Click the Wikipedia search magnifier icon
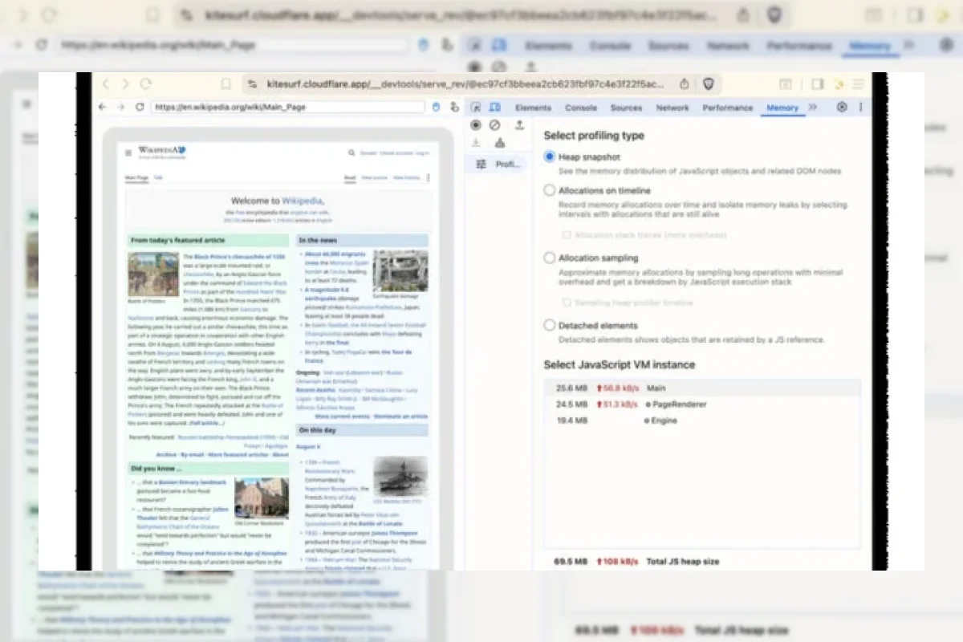Viewport: 963px width, 642px height. point(351,152)
